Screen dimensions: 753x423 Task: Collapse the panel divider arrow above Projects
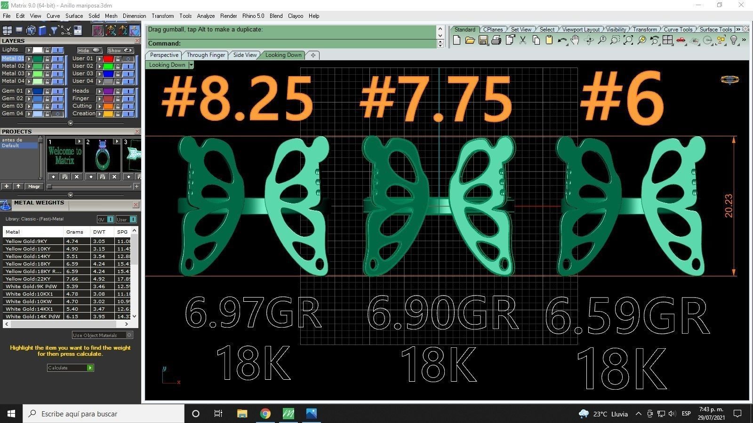point(70,123)
